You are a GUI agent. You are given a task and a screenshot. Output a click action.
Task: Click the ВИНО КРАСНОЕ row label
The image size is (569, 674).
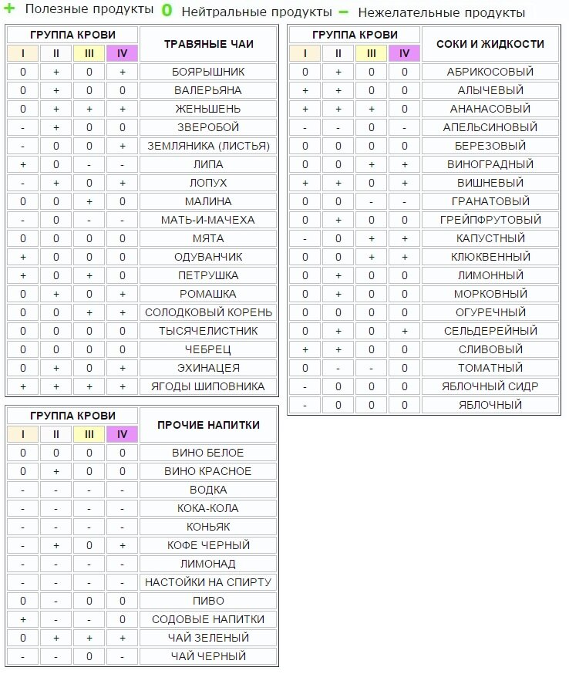pyautogui.click(x=208, y=471)
